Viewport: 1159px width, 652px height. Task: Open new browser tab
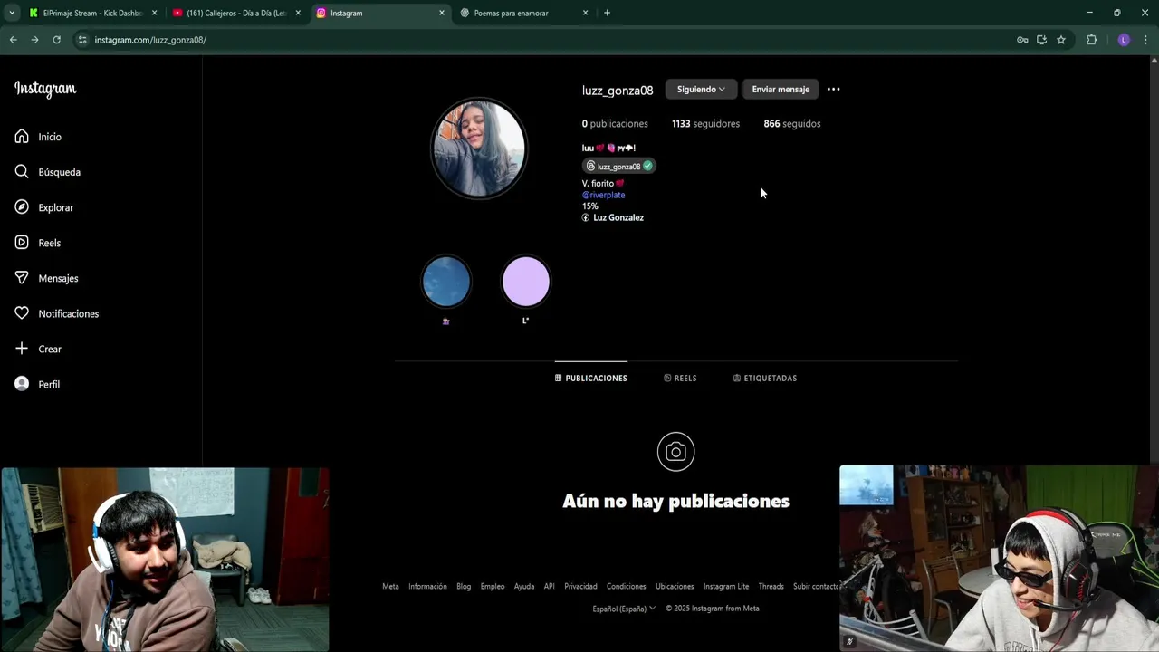(x=607, y=13)
